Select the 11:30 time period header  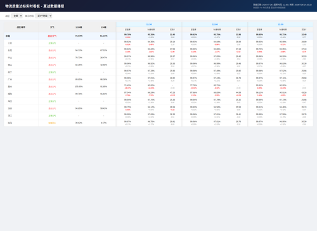pos(149,25)
